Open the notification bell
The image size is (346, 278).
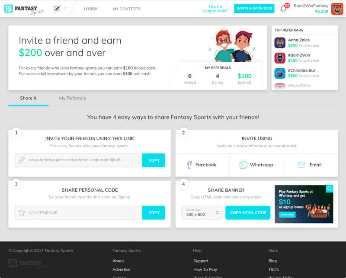[x=283, y=9]
